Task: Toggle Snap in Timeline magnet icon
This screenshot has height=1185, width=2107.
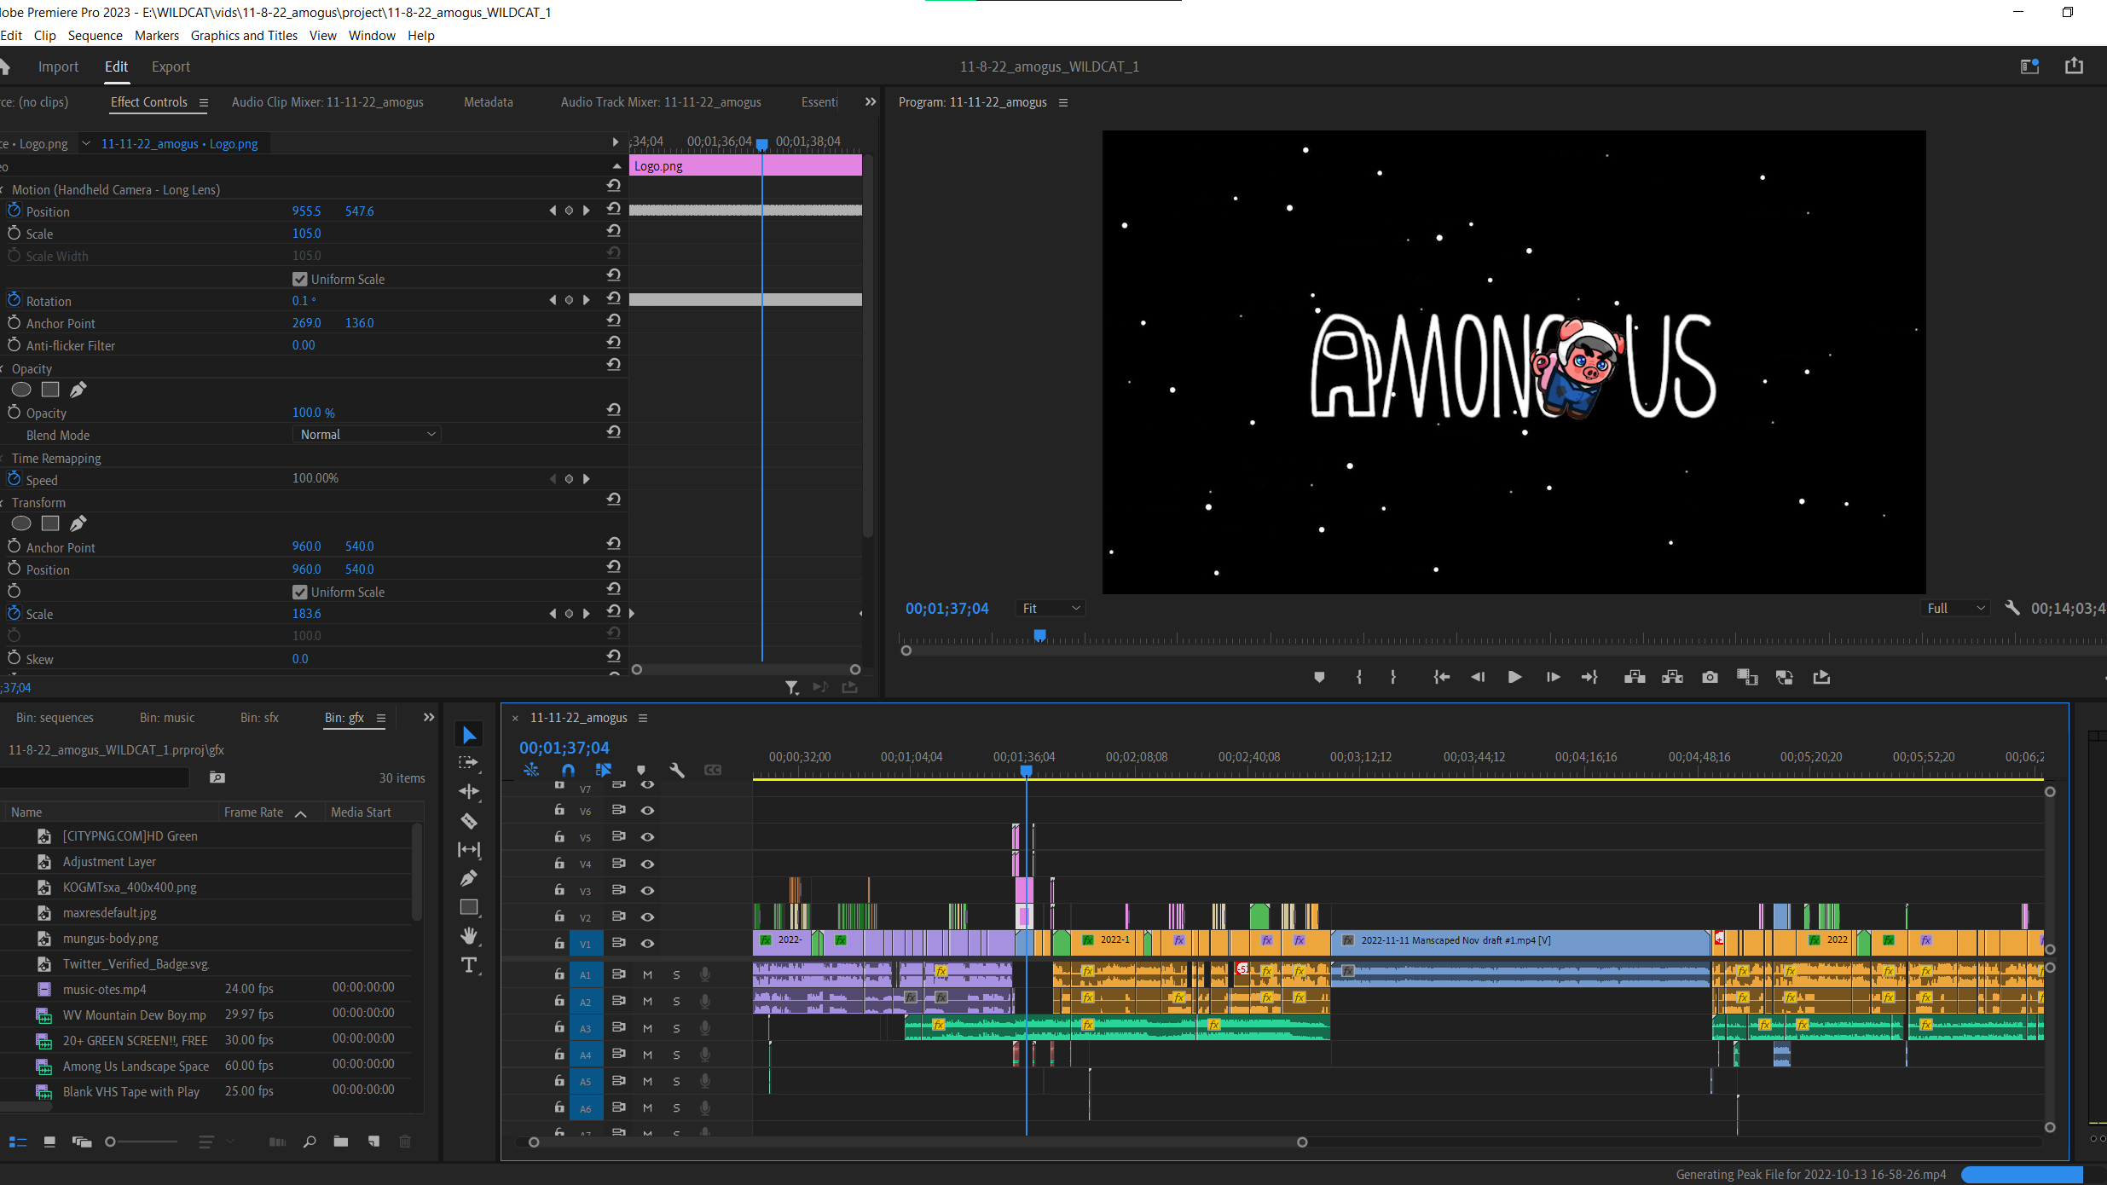Action: [568, 770]
